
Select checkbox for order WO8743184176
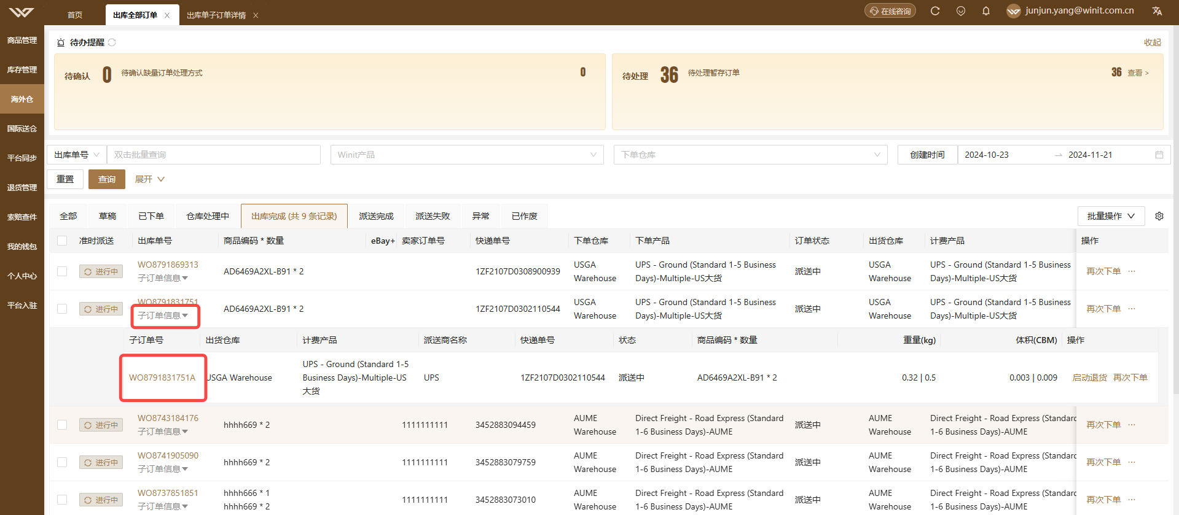point(62,425)
